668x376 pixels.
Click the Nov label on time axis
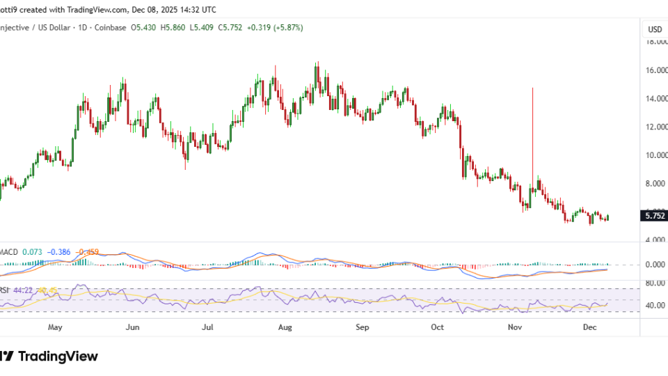pyautogui.click(x=515, y=326)
